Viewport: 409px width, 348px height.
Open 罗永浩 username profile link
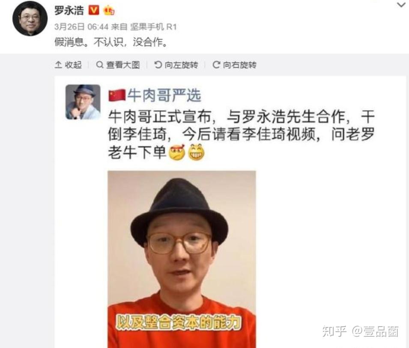69,10
